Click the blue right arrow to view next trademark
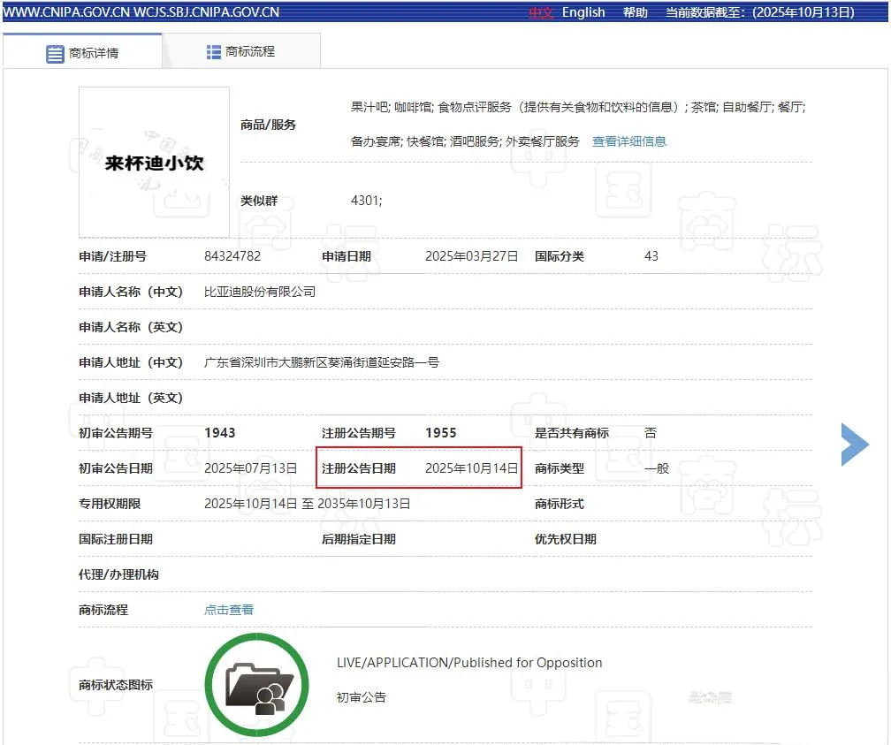The height and width of the screenshot is (745, 891). (854, 445)
